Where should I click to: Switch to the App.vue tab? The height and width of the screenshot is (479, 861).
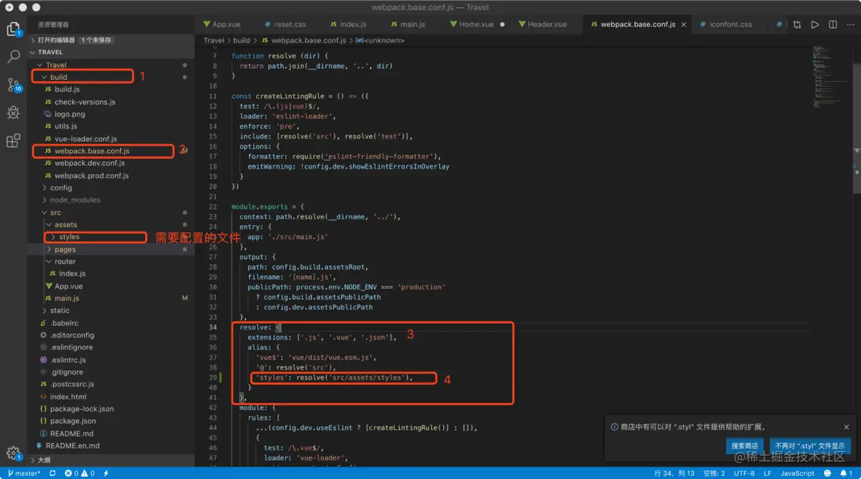[226, 24]
